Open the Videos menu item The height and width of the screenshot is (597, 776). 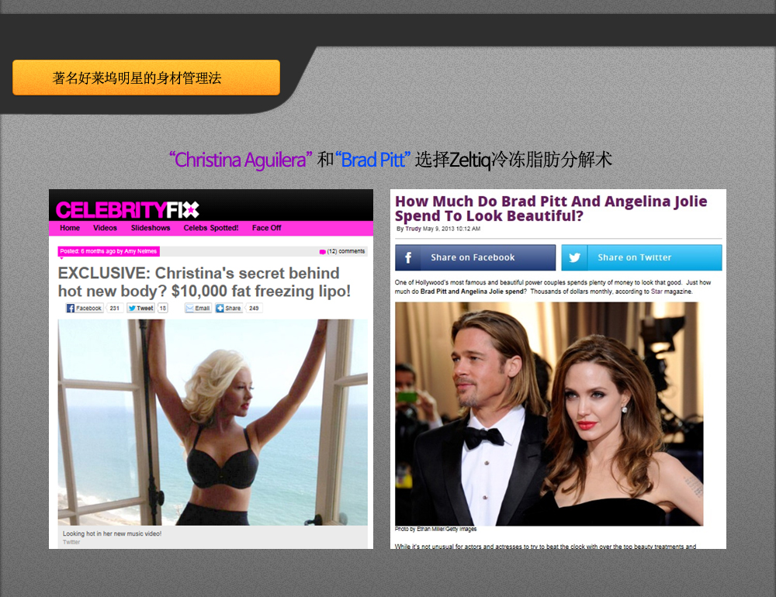[x=105, y=228]
